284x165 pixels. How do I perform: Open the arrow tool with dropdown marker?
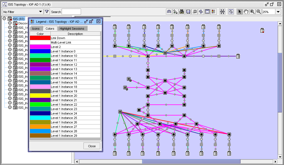pos(175,12)
